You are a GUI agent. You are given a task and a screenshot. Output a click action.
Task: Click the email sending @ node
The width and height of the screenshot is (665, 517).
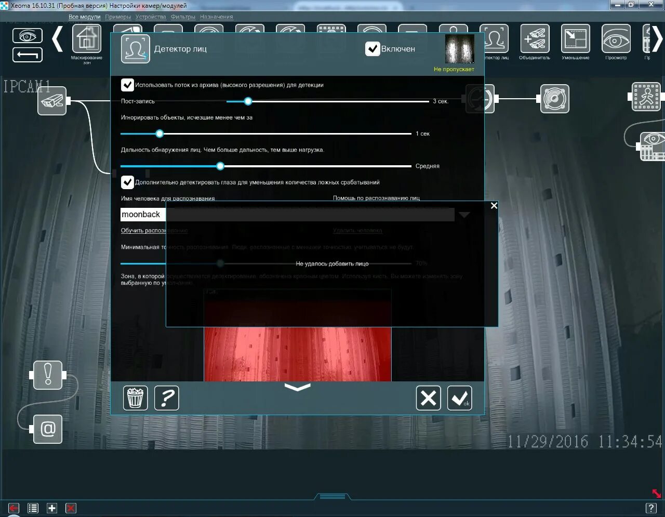[48, 429]
